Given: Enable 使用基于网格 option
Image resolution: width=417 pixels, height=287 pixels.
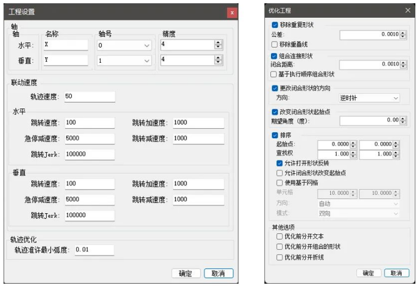Looking at the screenshot, I should tap(279, 182).
